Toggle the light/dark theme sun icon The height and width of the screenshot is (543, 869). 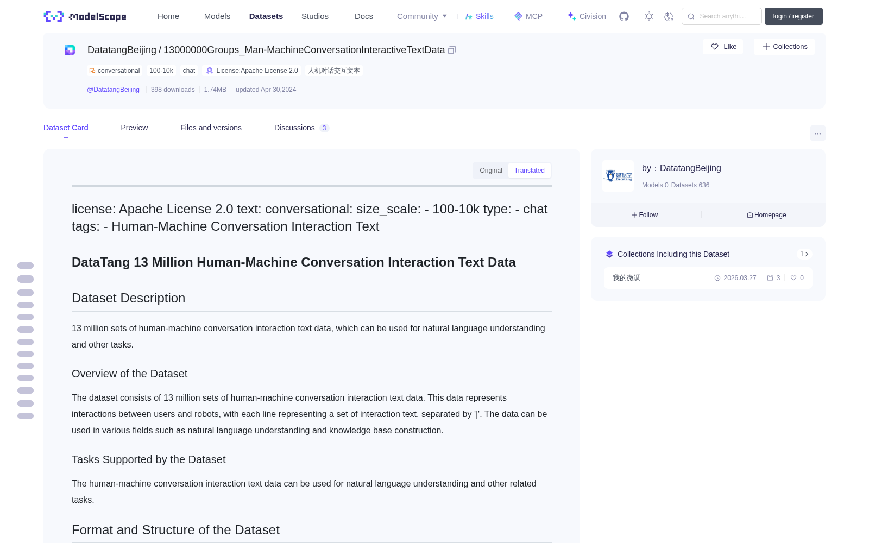[x=649, y=16]
